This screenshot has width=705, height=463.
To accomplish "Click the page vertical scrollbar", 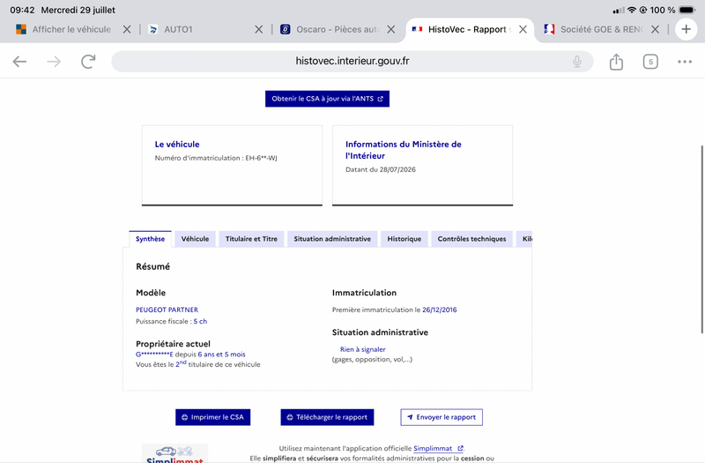I will 701,239.
